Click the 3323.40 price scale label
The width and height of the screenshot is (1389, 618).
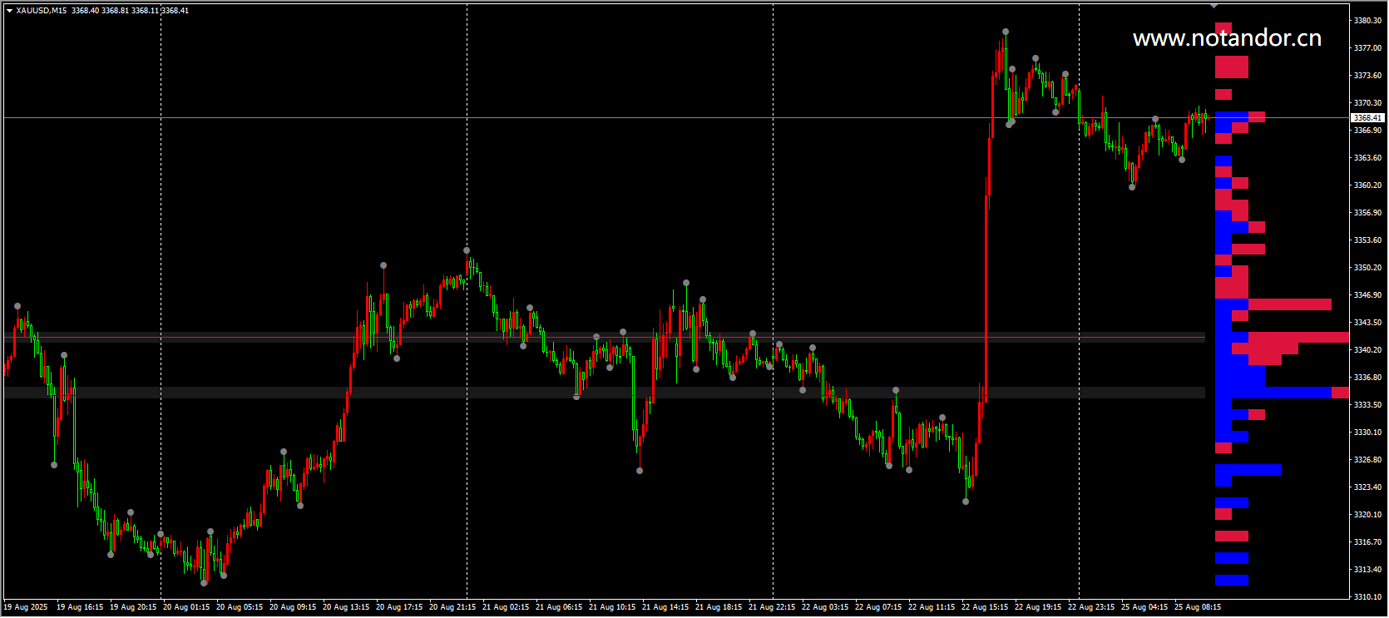pos(1368,487)
